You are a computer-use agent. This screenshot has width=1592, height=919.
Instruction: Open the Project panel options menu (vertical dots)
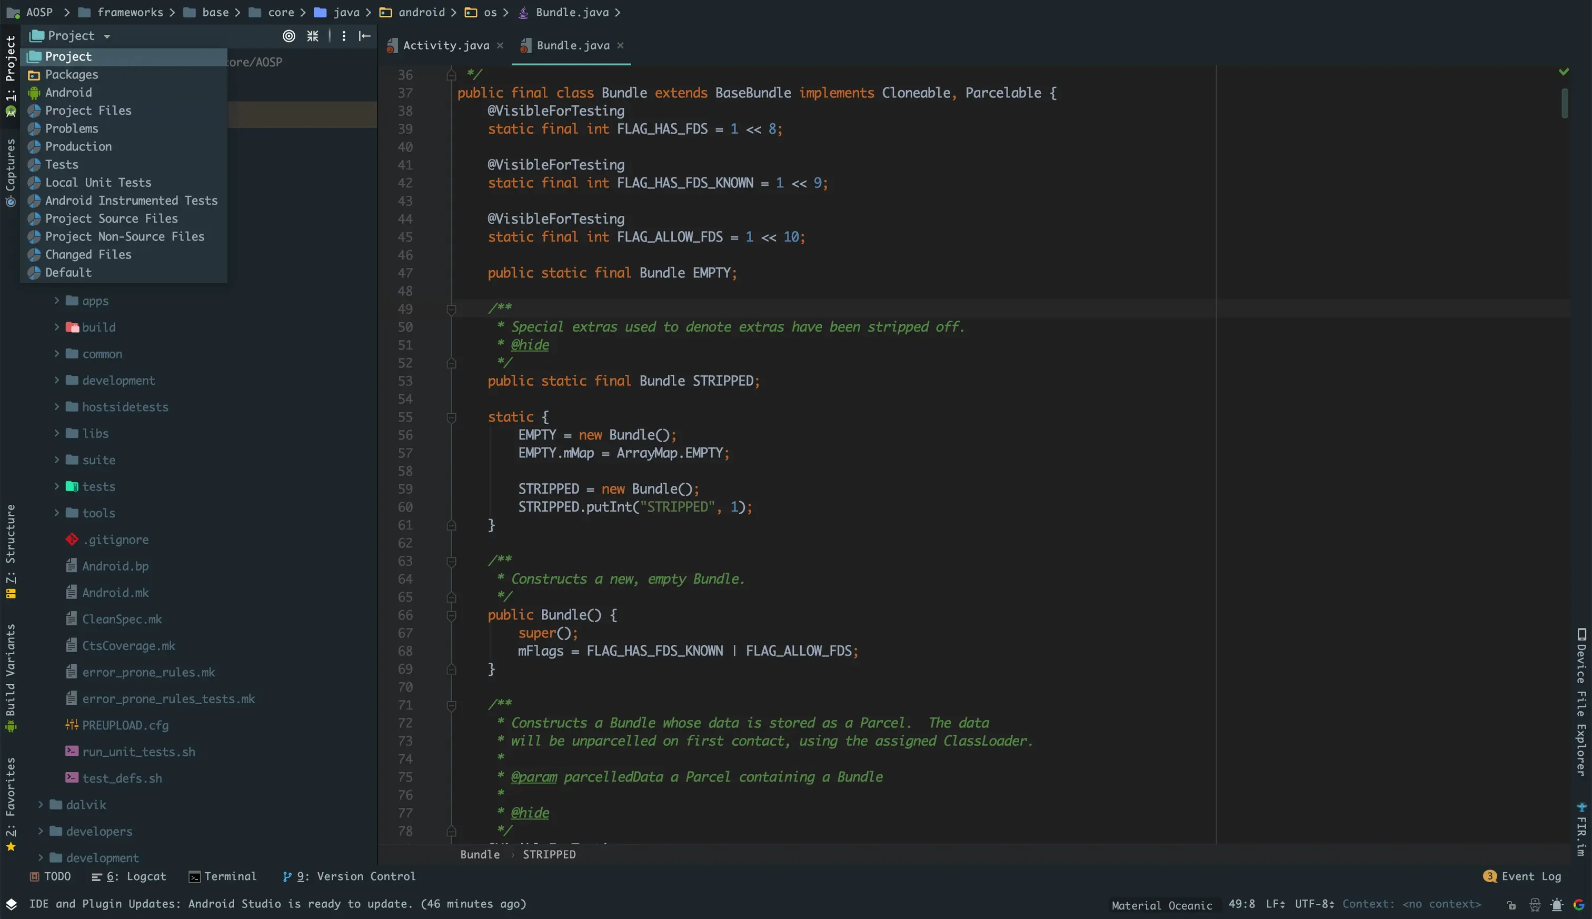click(x=343, y=36)
